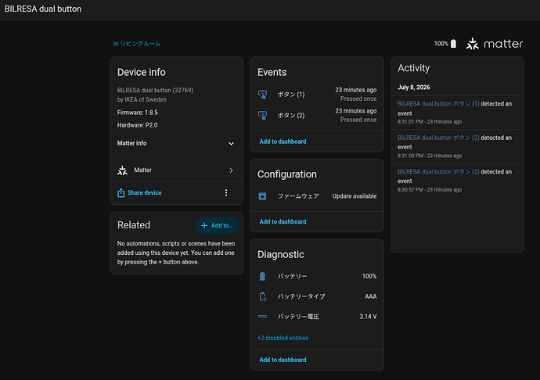Screen dimensions: 540x380
Task: Click the バッテリー battery icon
Action: coord(262,276)
